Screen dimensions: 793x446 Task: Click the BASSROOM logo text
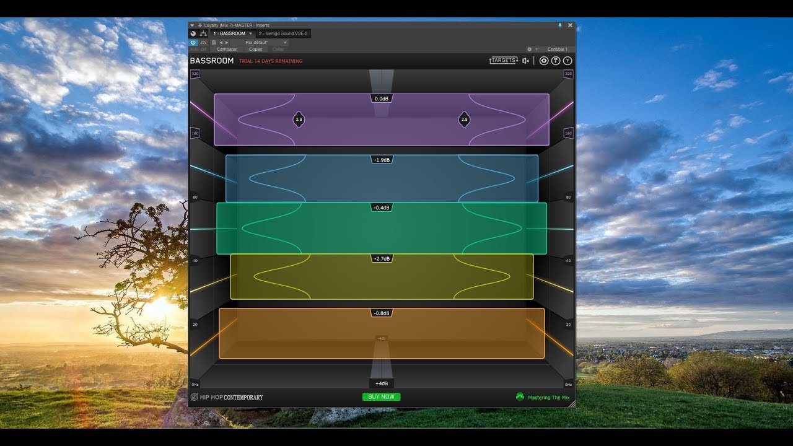click(212, 61)
